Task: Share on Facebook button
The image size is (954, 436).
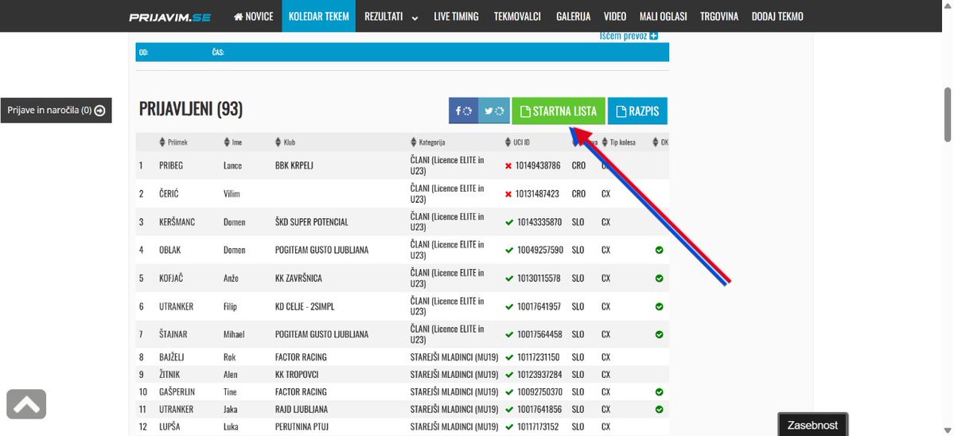Action: (x=464, y=111)
